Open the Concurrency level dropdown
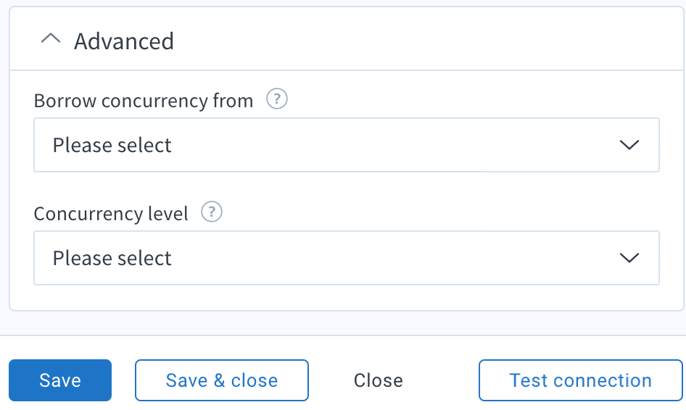686x410 pixels. pos(347,258)
